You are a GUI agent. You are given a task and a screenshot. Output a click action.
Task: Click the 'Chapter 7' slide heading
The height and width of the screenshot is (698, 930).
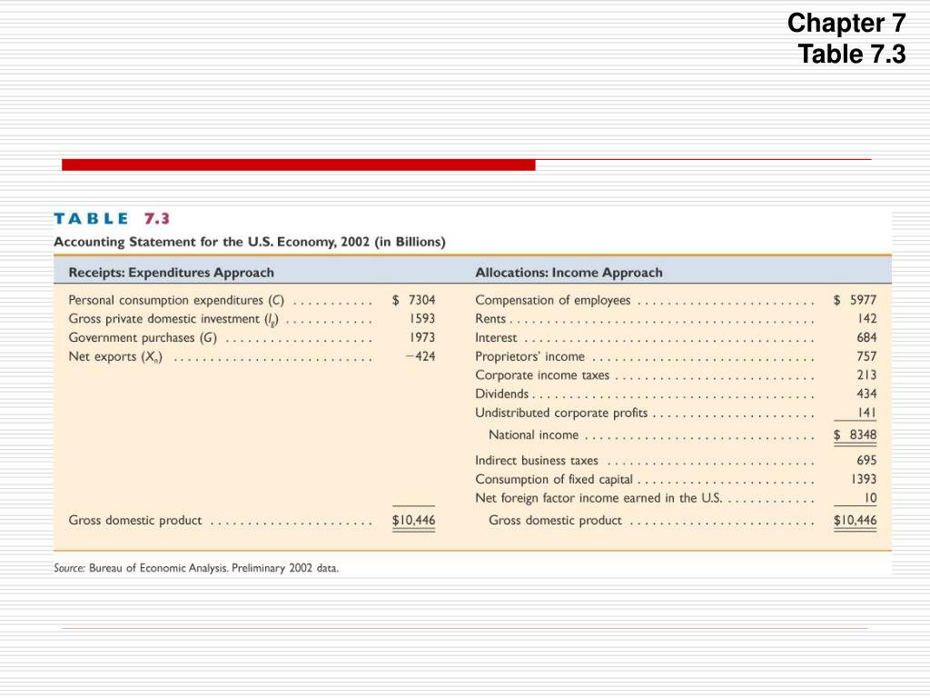coord(846,23)
